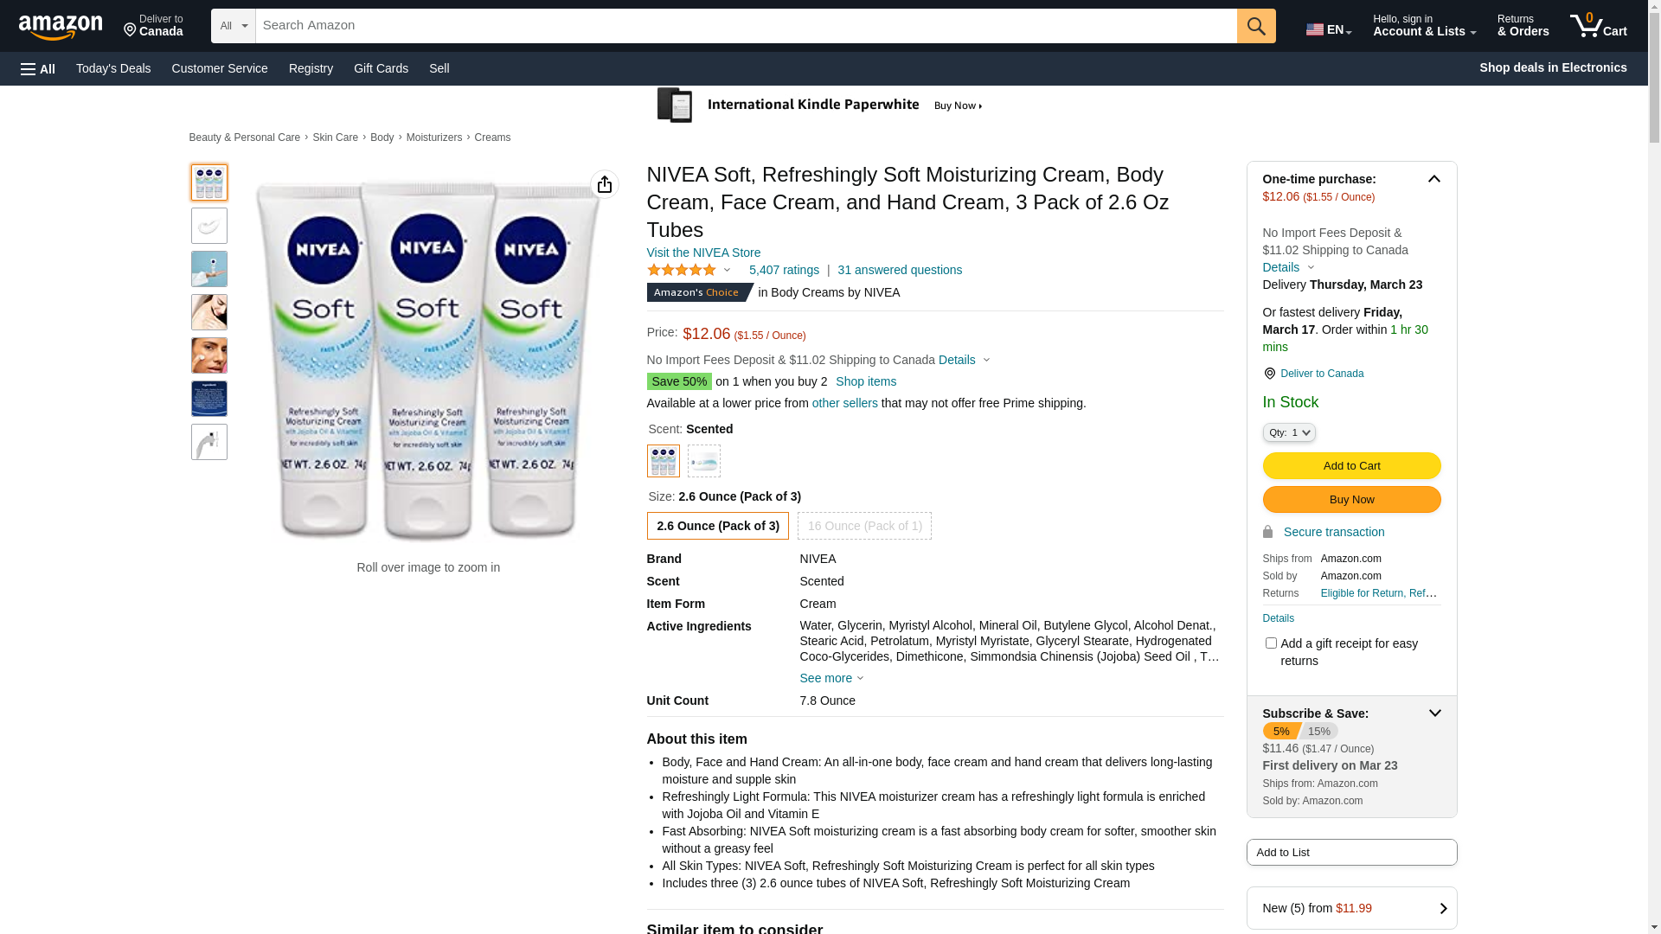
Task: Open the All hamburger menu
Action: click(38, 68)
